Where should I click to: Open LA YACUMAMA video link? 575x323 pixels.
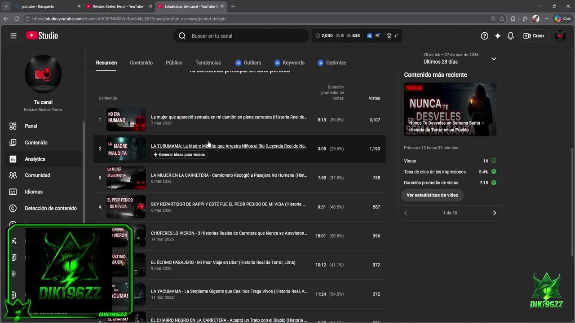(229, 291)
